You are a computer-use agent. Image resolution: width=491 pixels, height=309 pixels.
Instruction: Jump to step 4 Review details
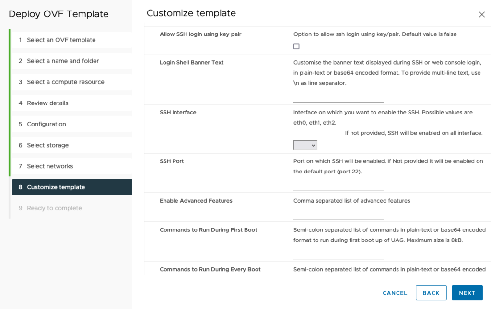[x=47, y=103]
